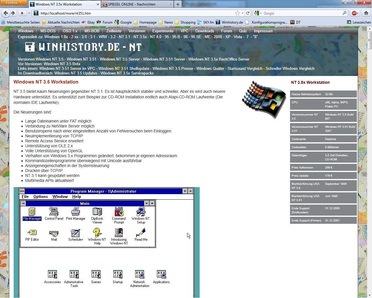Click the home icon in Firefox toolbar
Image resolution: width=372 pixels, height=298 pixels.
(366, 13)
